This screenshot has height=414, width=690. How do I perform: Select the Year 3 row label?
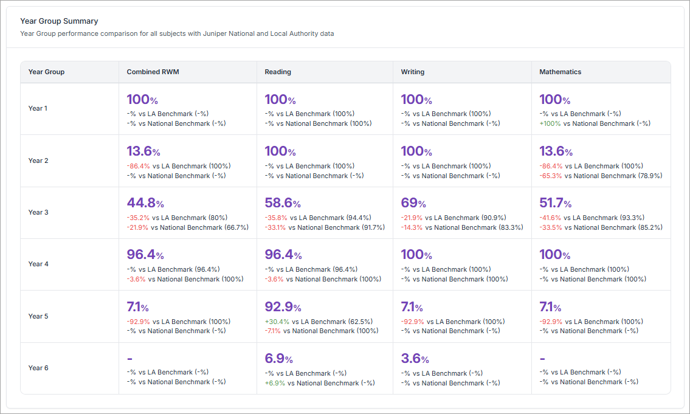[x=38, y=212]
